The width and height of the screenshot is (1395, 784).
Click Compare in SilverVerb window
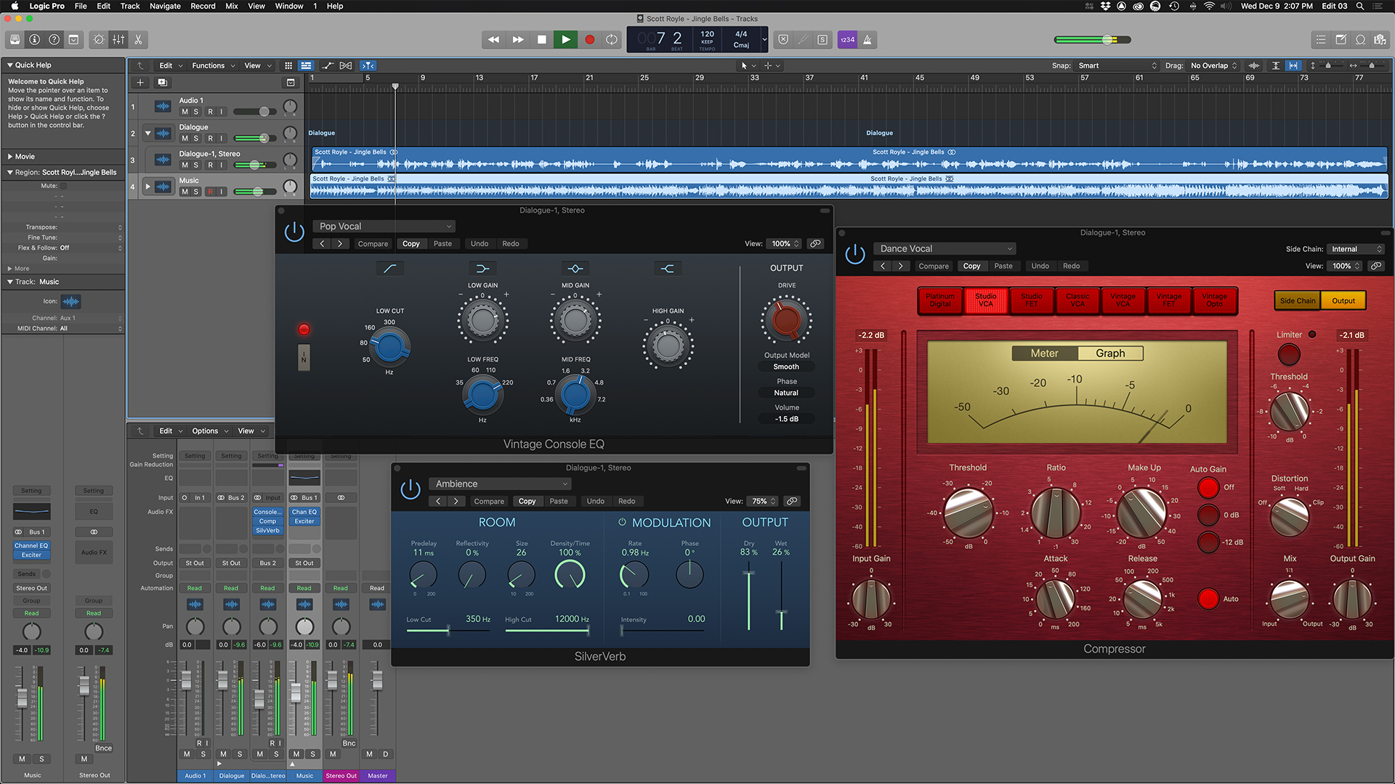489,501
